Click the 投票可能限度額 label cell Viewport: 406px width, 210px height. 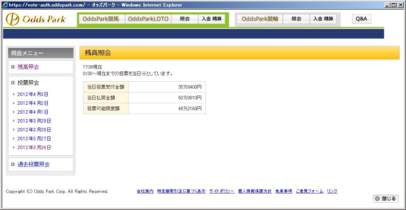[x=106, y=109]
